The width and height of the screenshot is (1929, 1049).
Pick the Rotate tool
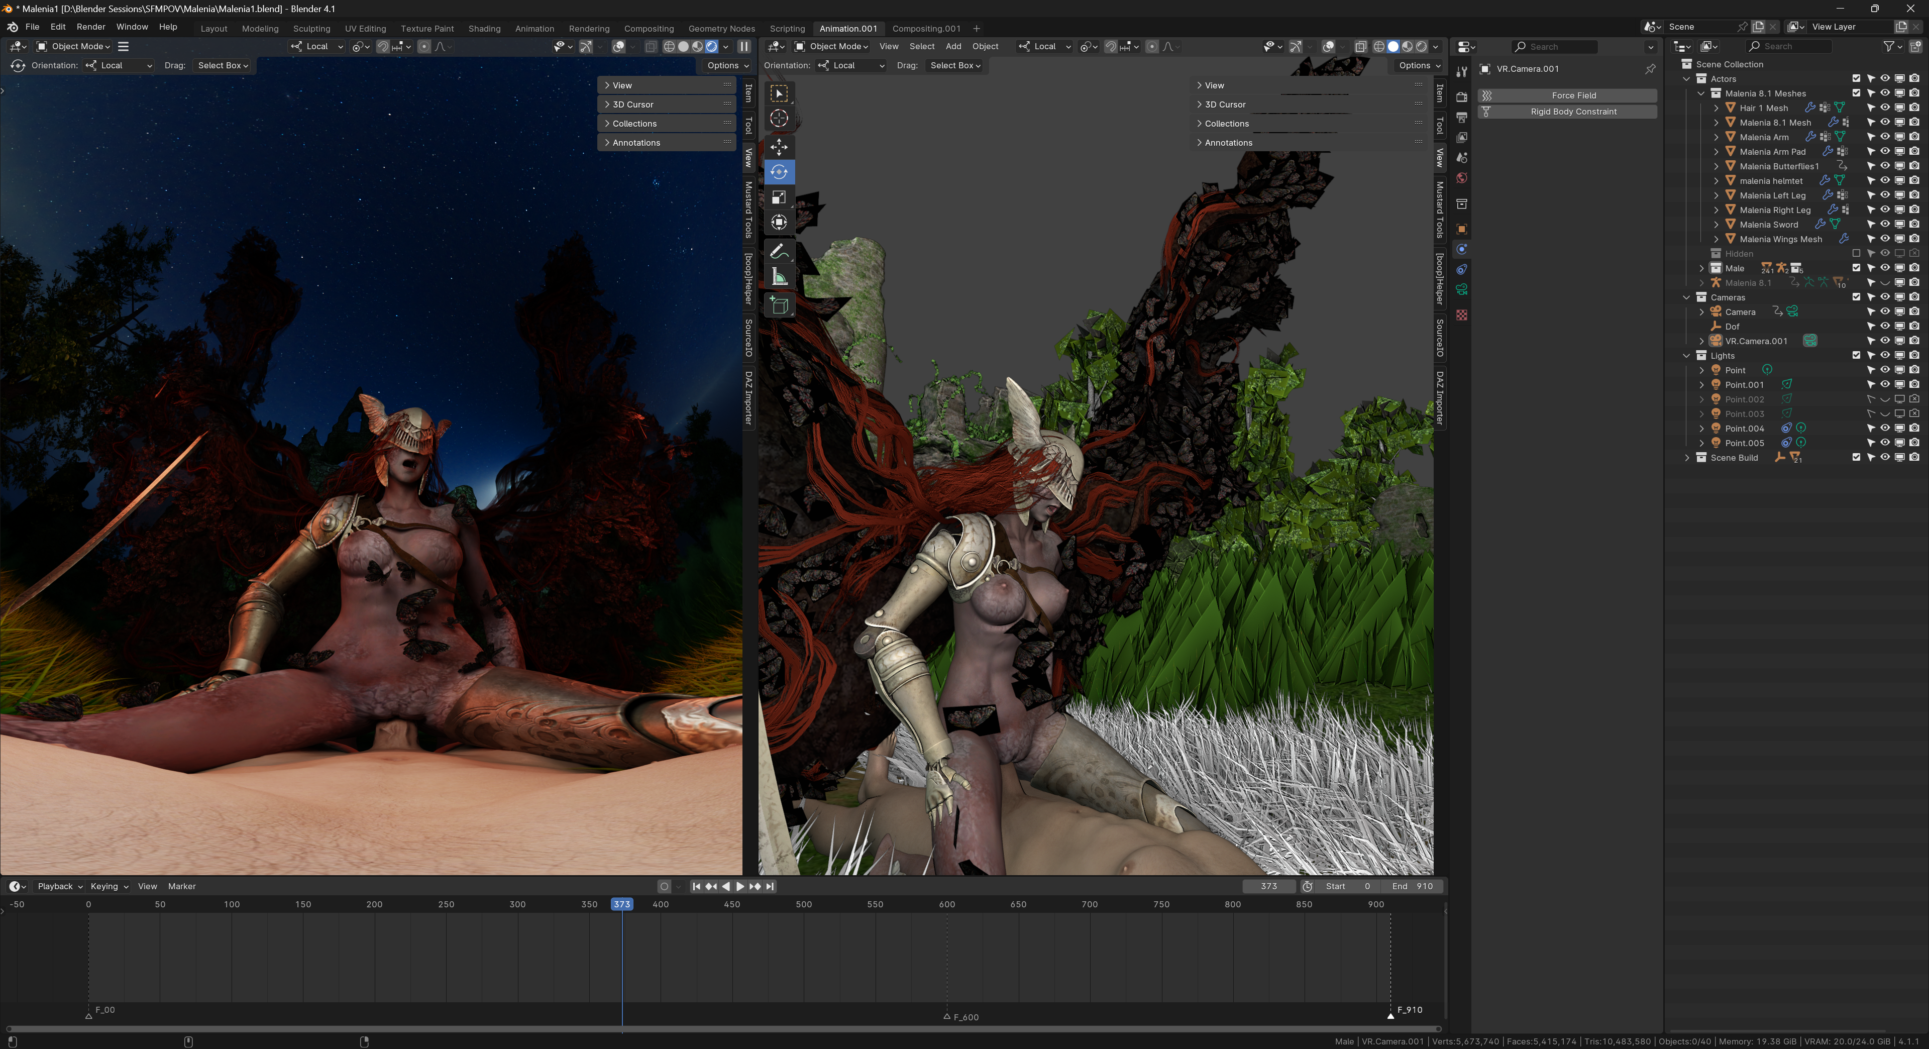(x=779, y=172)
